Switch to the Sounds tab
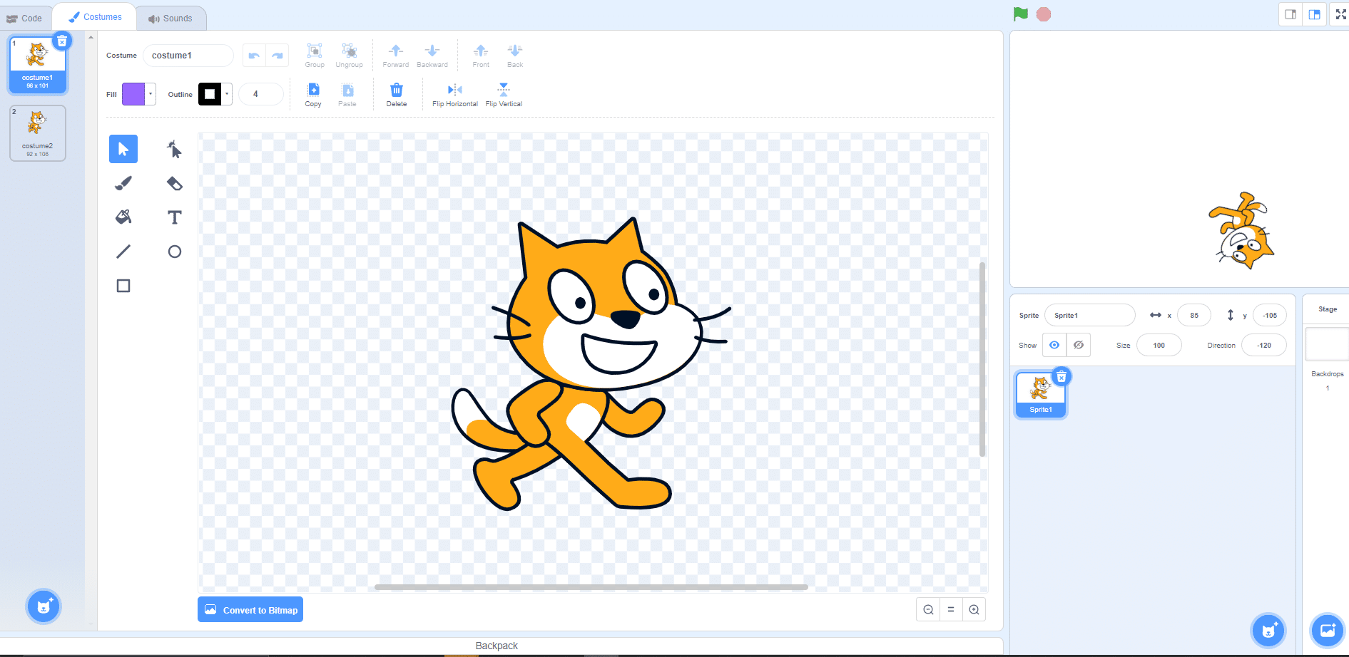Image resolution: width=1349 pixels, height=657 pixels. coord(170,18)
